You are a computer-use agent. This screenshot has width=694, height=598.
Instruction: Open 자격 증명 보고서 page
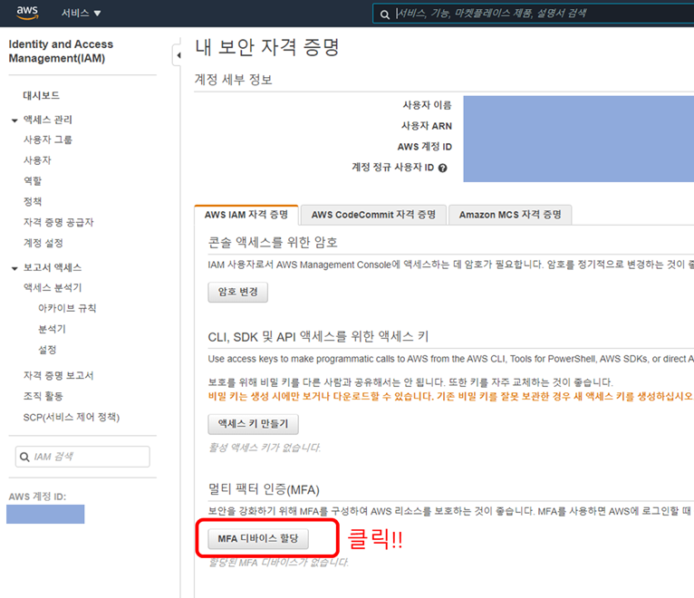58,375
